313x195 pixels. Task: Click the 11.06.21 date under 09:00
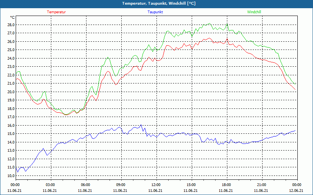click(120, 191)
